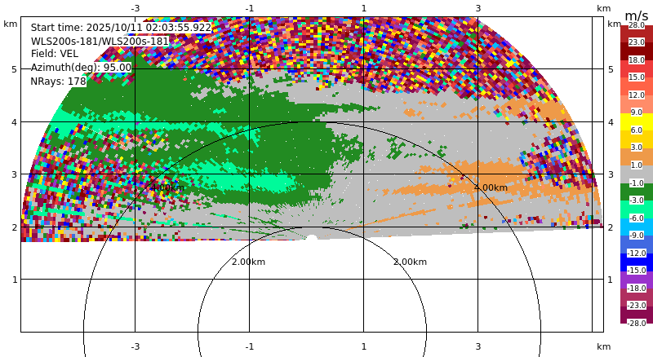This screenshot has width=653, height=357.
Task: Click the left axis 4 tick label
Action: (x=15, y=122)
